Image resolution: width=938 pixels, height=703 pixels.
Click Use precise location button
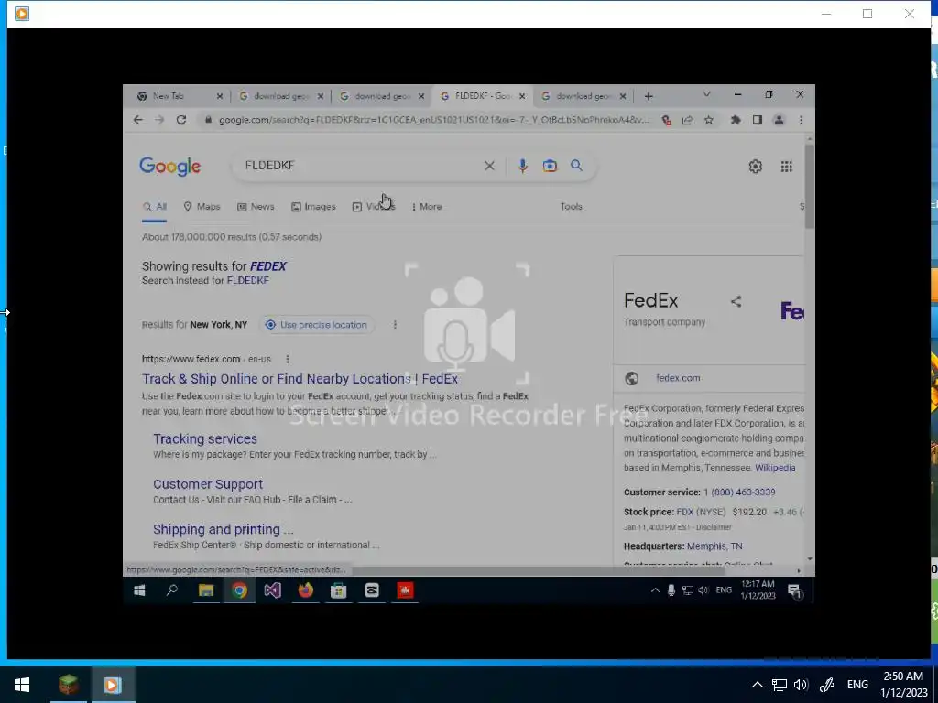coord(316,325)
